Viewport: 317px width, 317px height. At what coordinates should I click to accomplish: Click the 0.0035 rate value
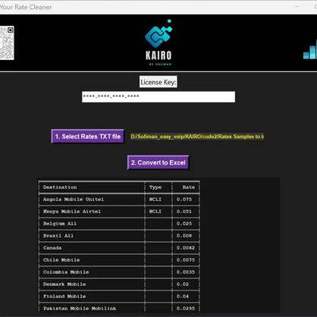186,272
